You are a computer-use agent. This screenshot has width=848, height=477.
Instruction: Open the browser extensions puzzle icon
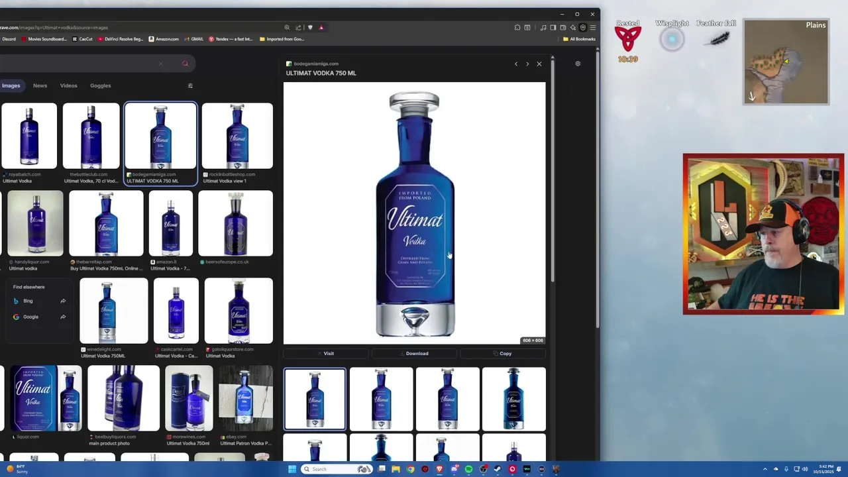(x=517, y=27)
